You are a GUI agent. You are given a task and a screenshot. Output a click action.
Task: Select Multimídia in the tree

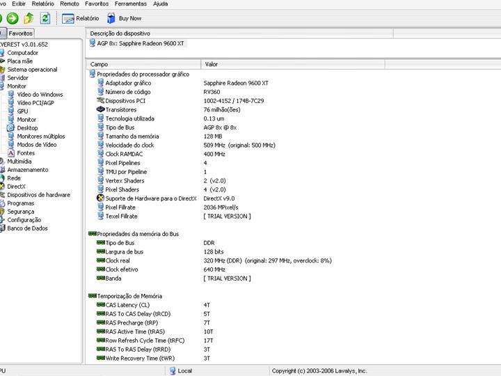coord(19,161)
